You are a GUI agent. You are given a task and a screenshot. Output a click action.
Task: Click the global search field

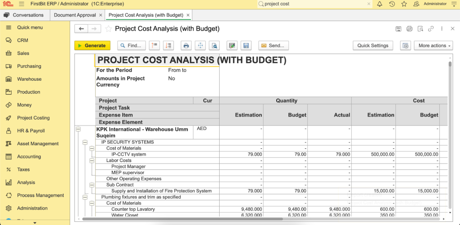(314, 4)
